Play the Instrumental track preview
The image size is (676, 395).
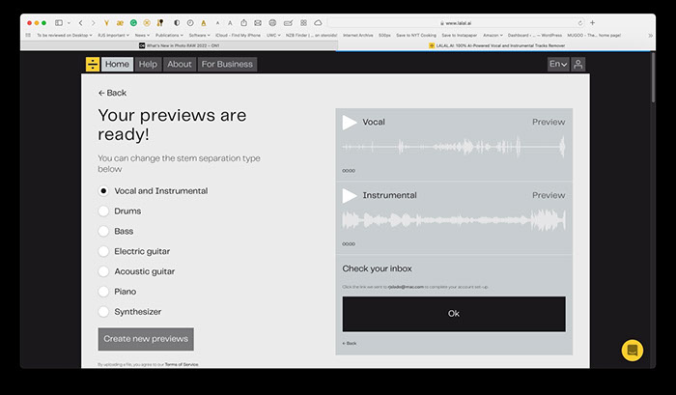tap(350, 196)
